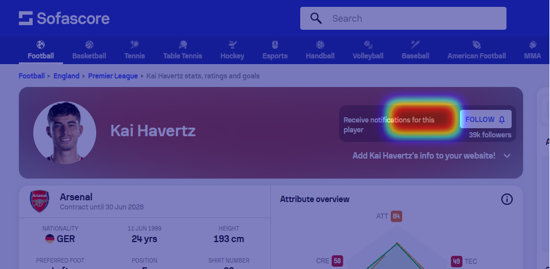
Task: Click the 39k followers text
Action: click(x=490, y=135)
